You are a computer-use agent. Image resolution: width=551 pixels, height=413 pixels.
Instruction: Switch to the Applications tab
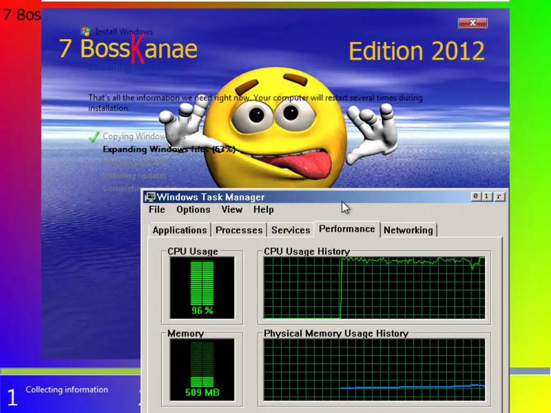coord(180,230)
